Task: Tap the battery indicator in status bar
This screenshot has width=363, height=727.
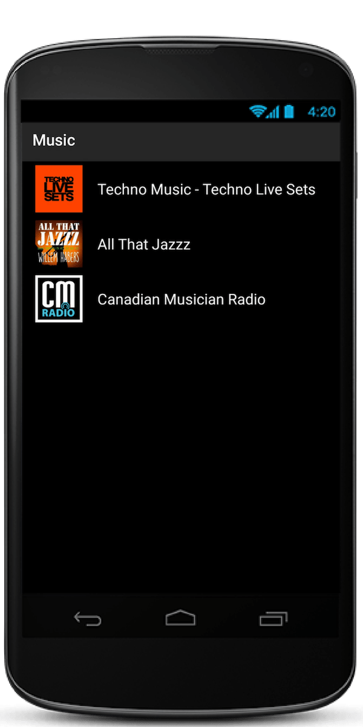Action: pyautogui.click(x=289, y=111)
